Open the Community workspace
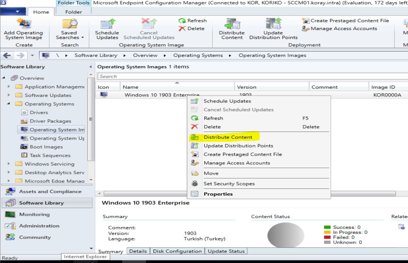This screenshot has width=408, height=263. [47, 237]
